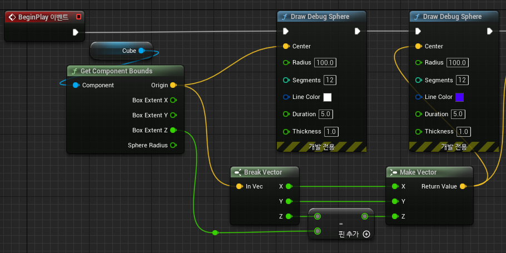Screen dimensions: 506x253
Task: Select the Get Component Bounds node title
Action: [116, 71]
